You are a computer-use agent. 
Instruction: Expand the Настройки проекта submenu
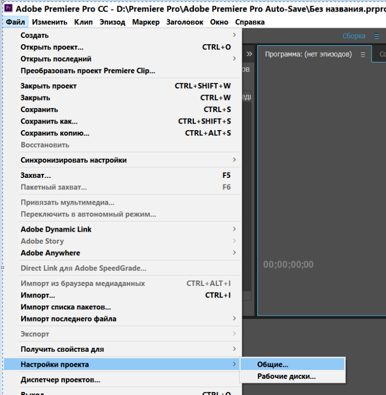tap(122, 364)
